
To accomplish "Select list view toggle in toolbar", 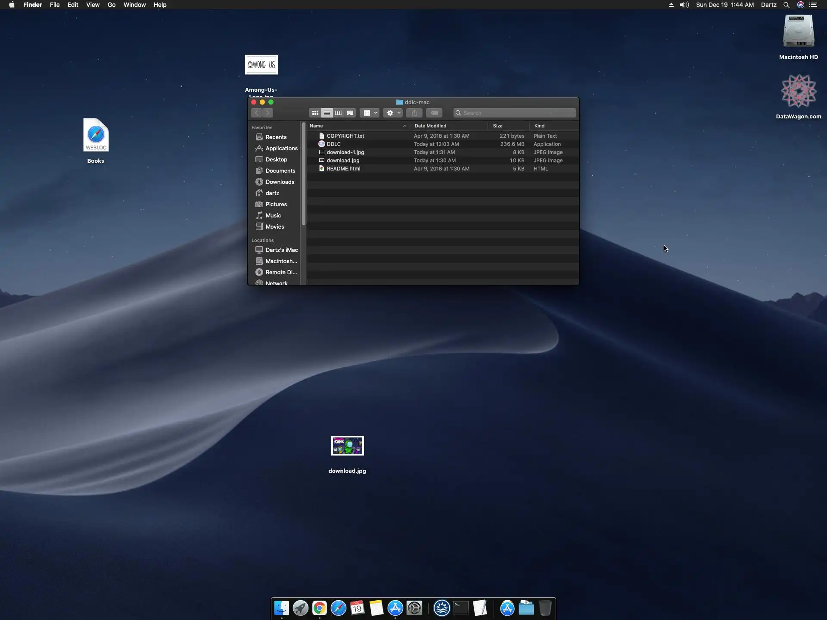I will [x=327, y=113].
